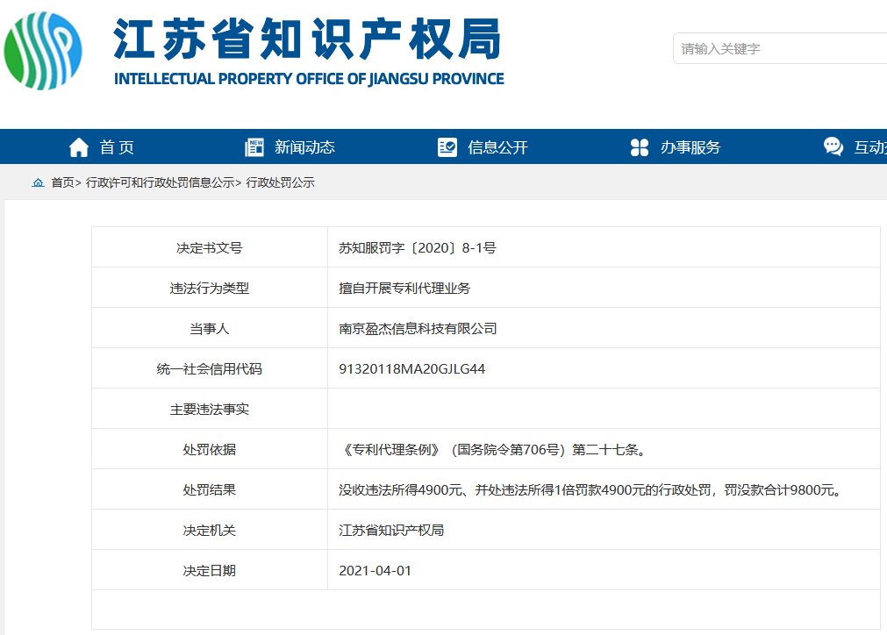Open the 首页 navigation menu item
This screenshot has width=887, height=635.
(x=117, y=147)
